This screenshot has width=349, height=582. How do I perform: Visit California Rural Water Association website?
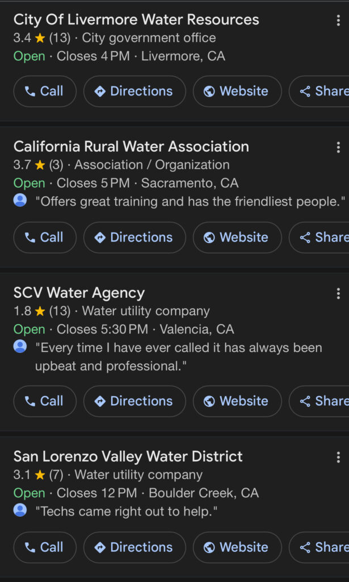point(237,238)
